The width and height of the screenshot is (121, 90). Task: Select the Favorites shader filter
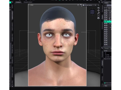click(108, 55)
